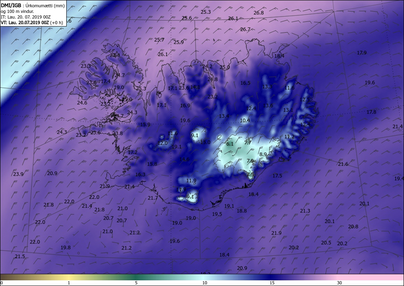Click the 6.1 value on the glacier
This screenshot has width=404, height=286.
click(230, 144)
